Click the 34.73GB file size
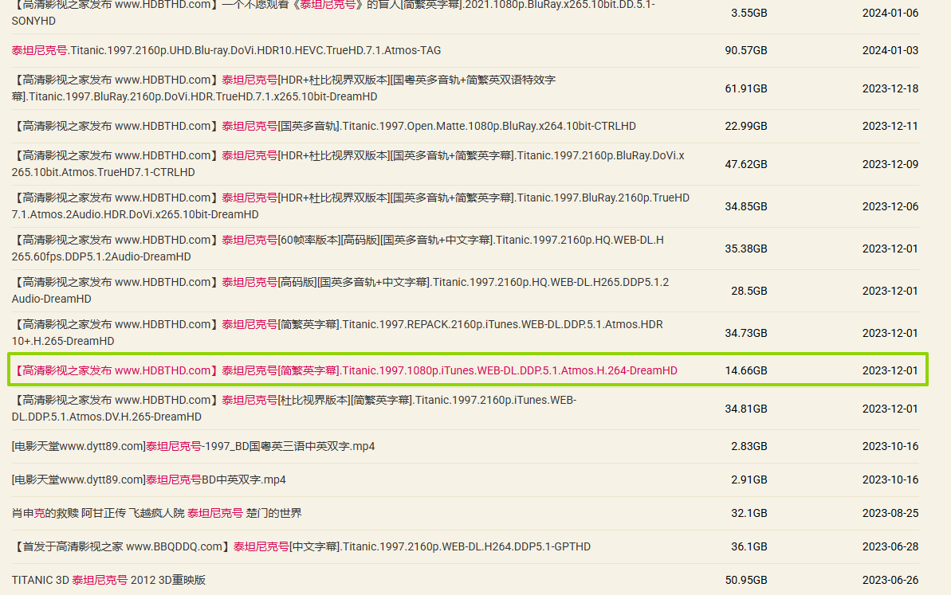Screen dimensions: 951x595 pyautogui.click(x=746, y=333)
